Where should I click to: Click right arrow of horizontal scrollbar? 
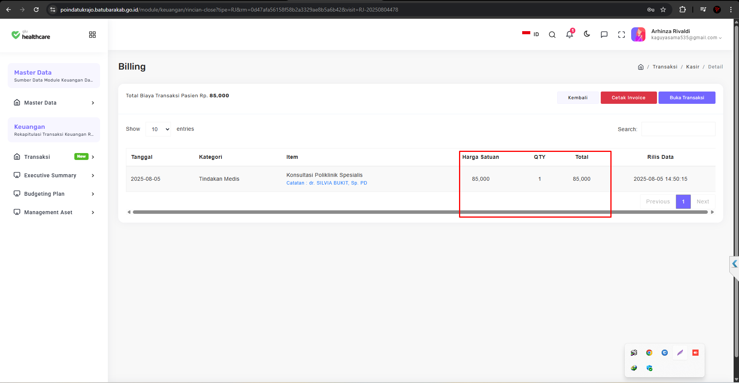[x=712, y=212]
